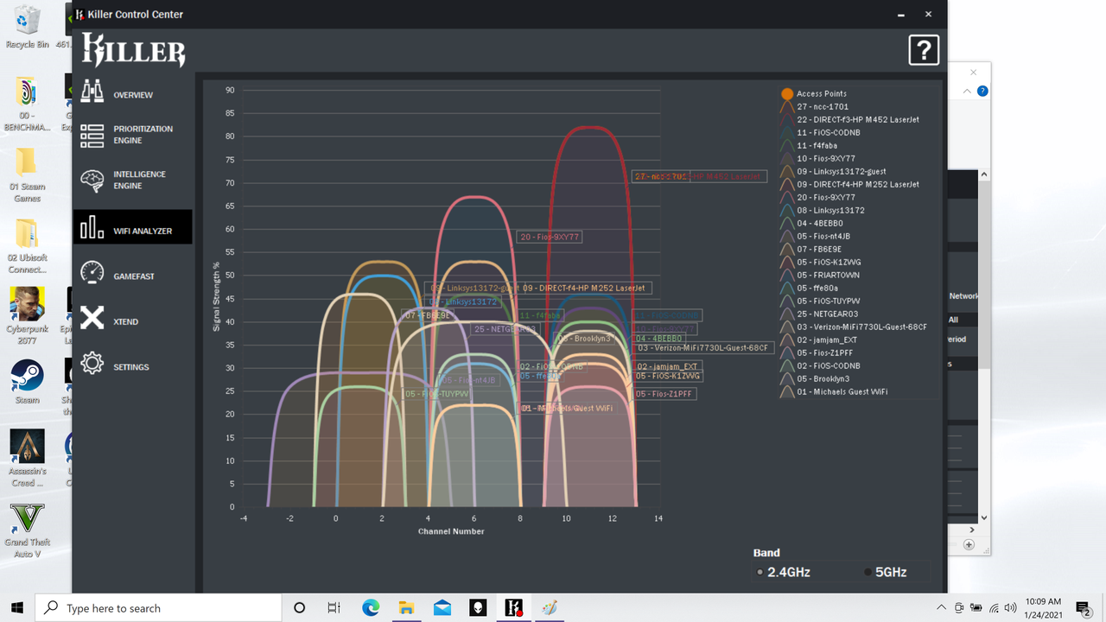Screen dimensions: 1106x622
Task: Click legend entry 05 - Fios-nt4JB
Action: click(823, 237)
